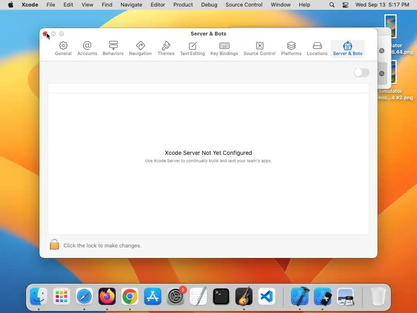Open the App Store from the Dock
Viewport: 417px width, 313px height.
click(x=153, y=296)
